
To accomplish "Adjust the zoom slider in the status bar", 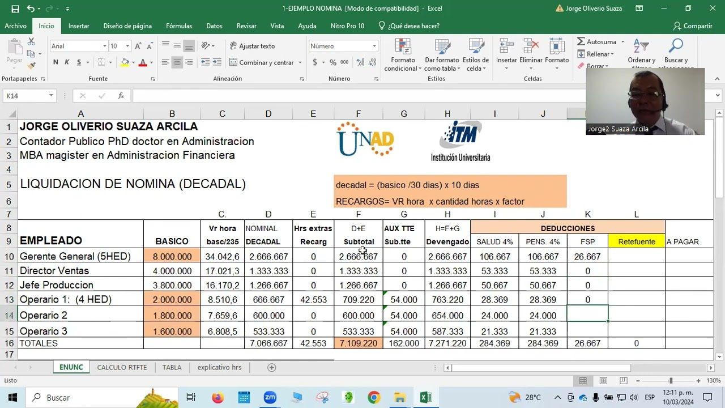I will tap(671, 381).
